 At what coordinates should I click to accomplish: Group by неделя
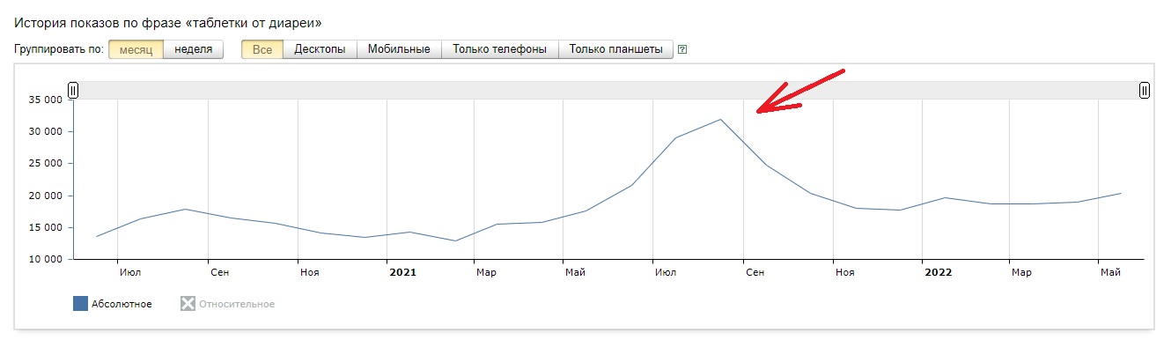(194, 49)
